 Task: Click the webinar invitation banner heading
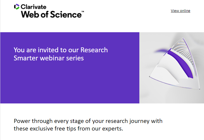(61, 54)
